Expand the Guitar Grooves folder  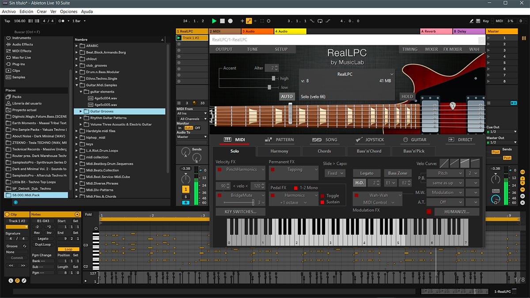coord(81,111)
